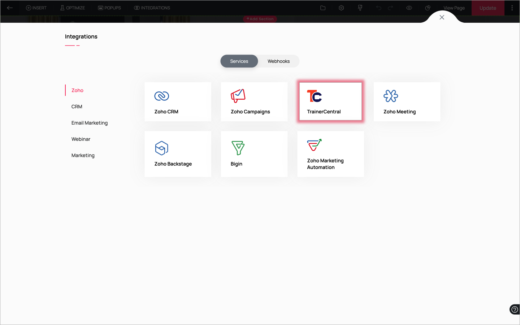520x325 pixels.
Task: Click the Zoho Marketing Automation icon
Action: tap(314, 145)
